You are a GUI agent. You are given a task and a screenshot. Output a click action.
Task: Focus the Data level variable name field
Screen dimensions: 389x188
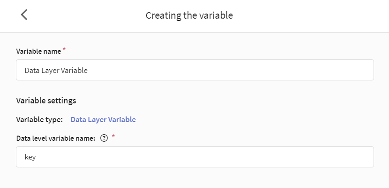tap(195, 157)
